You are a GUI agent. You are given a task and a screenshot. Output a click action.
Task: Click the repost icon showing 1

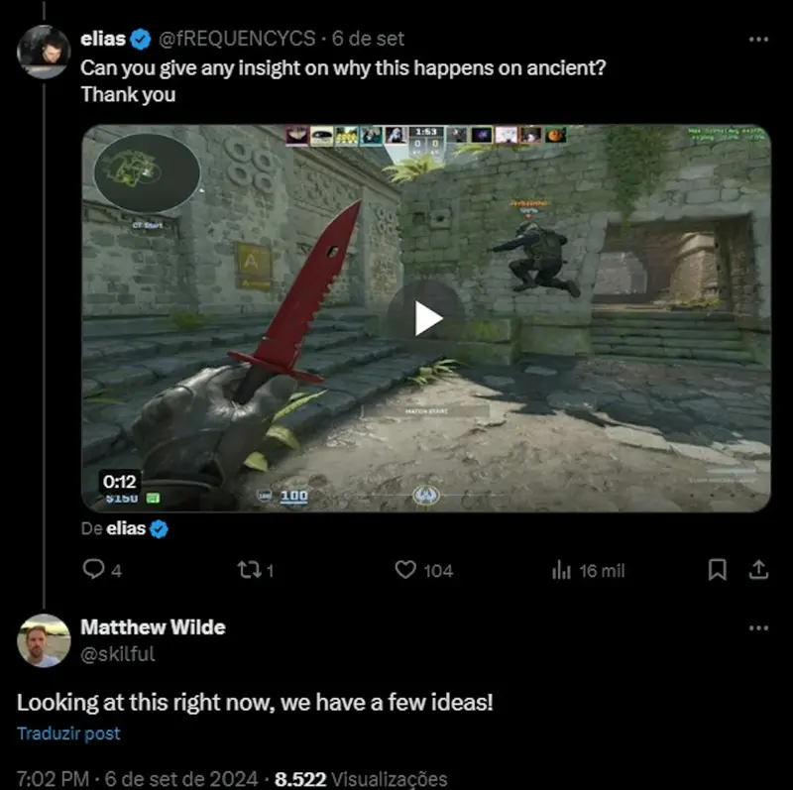(x=250, y=570)
